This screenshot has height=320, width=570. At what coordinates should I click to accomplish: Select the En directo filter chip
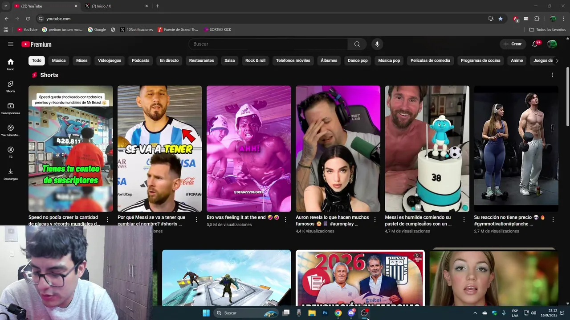click(169, 60)
